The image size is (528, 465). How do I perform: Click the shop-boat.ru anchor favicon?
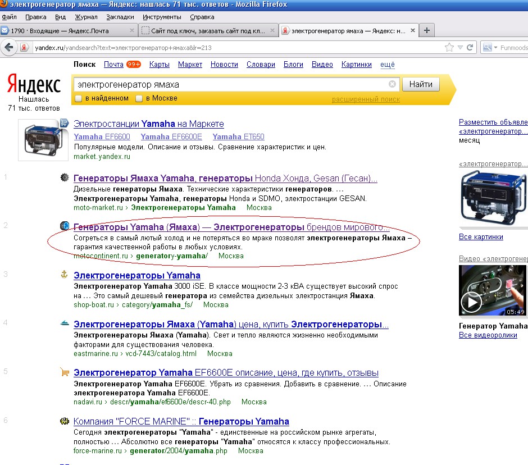tap(65, 275)
